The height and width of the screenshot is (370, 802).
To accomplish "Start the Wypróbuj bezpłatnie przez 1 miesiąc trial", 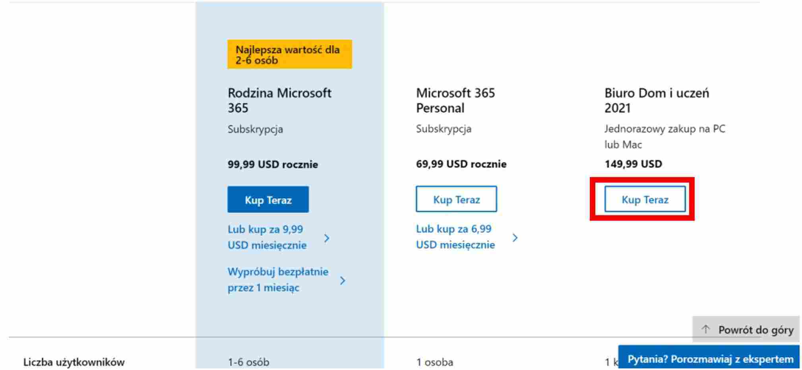I will [x=278, y=279].
